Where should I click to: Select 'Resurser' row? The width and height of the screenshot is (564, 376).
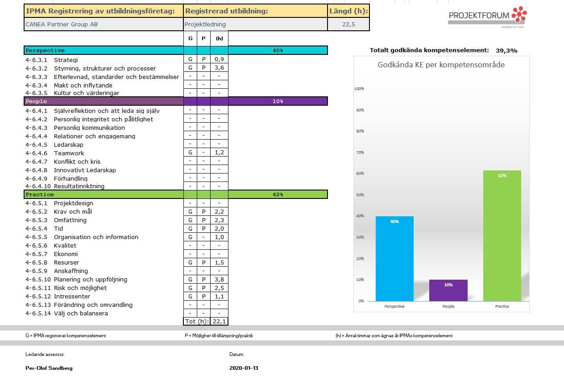click(x=66, y=262)
